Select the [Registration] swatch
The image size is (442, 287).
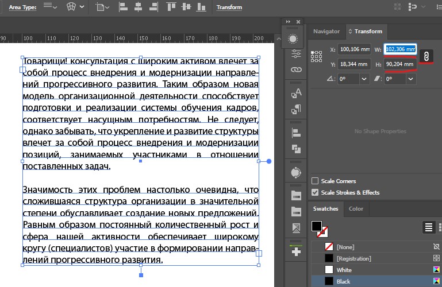[376, 258]
